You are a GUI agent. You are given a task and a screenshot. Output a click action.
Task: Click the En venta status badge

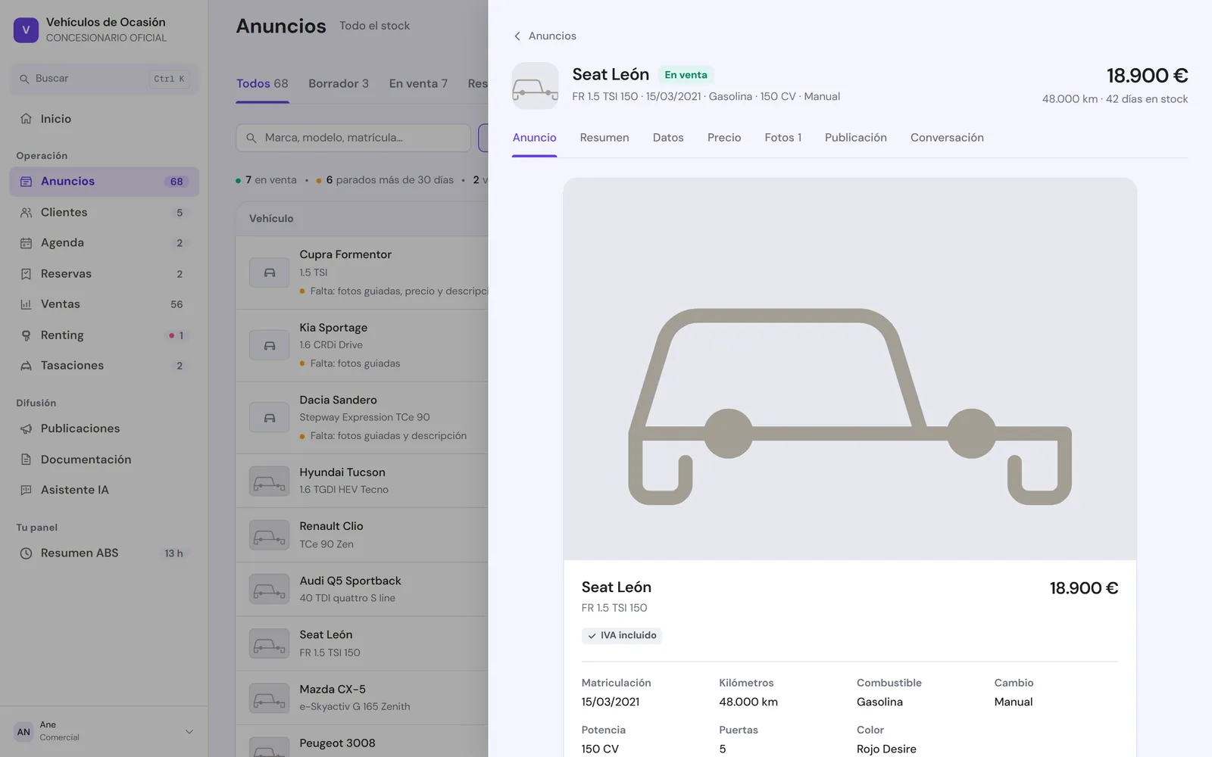[686, 75]
